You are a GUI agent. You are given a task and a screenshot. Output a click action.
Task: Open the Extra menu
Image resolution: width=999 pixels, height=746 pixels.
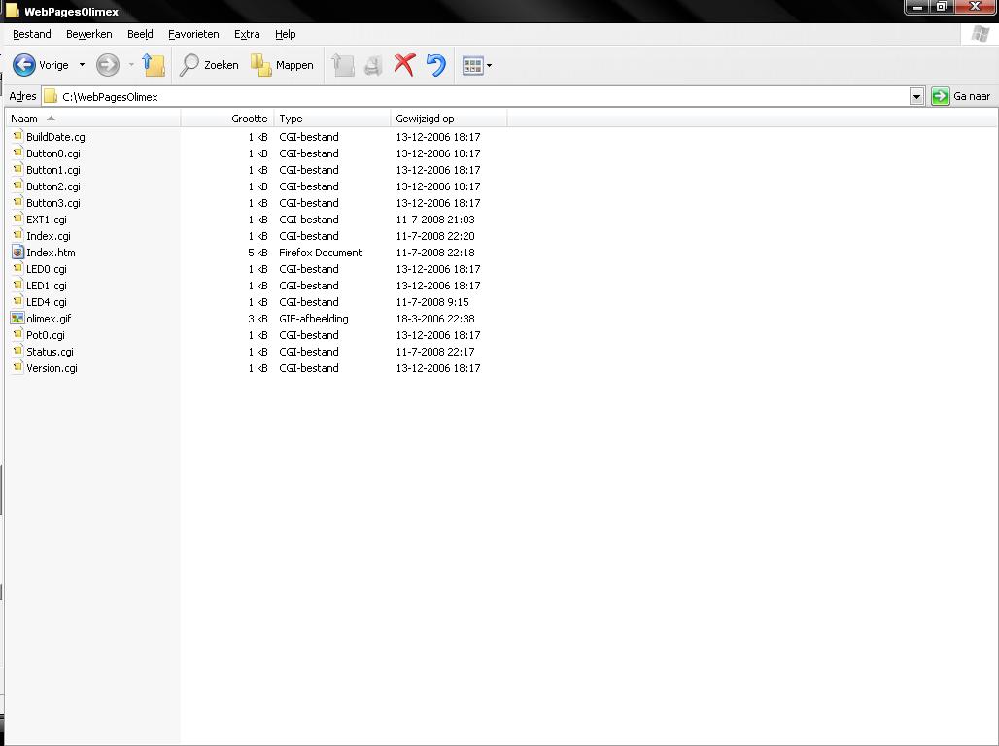point(247,34)
